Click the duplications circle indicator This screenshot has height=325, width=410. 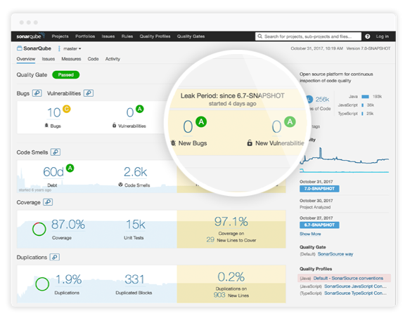[42, 284]
